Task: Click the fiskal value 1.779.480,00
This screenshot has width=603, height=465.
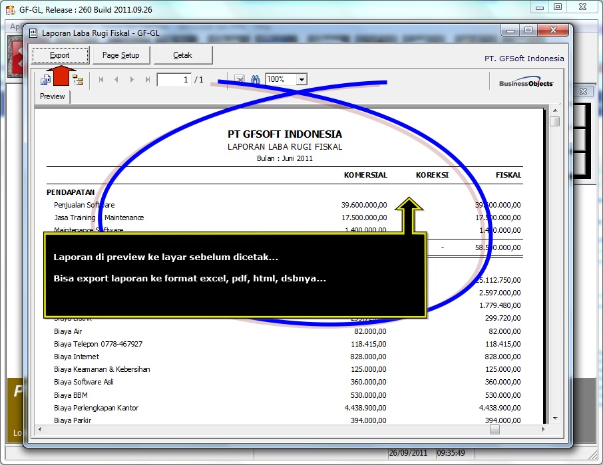Action: pos(500,305)
